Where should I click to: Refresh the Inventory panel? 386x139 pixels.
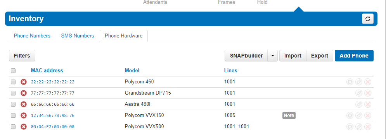(x=367, y=19)
